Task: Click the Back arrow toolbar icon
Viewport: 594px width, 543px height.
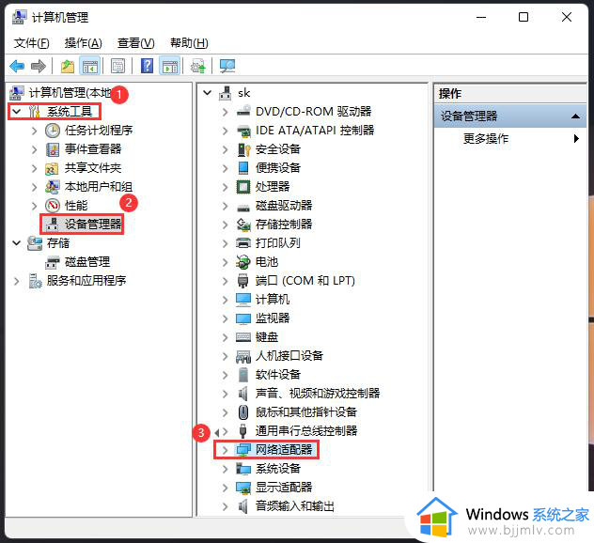Action: [x=17, y=67]
